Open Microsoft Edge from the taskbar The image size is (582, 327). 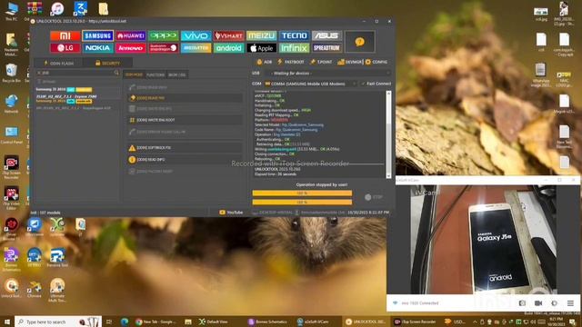click(x=125, y=322)
